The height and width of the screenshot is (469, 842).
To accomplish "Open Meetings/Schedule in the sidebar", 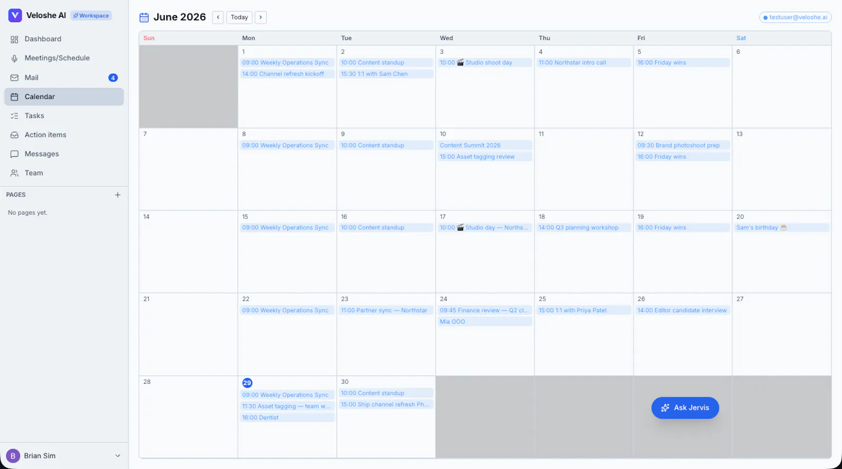I will [64, 58].
